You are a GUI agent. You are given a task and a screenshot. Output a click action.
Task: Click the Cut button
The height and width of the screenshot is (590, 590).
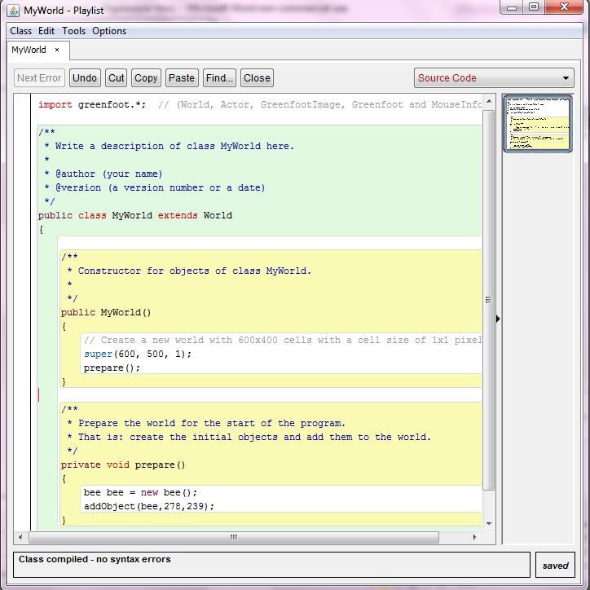click(116, 78)
